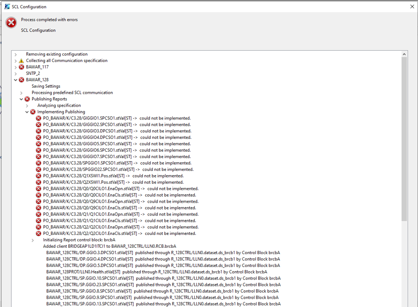Collapse the Publishing Reports node
Screen dimensions: 418x307
(x=21, y=99)
